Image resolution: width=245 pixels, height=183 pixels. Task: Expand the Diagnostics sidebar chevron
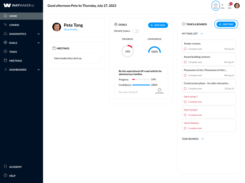(x=38, y=34)
